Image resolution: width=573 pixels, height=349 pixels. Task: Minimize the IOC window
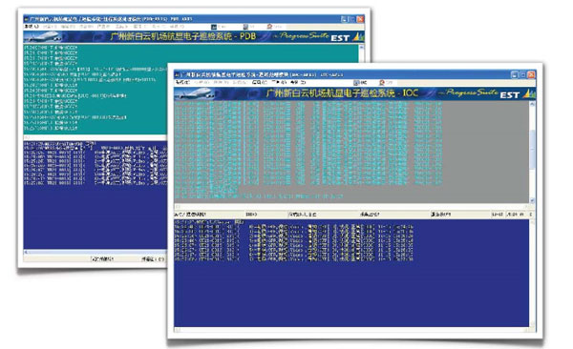pyautogui.click(x=515, y=74)
